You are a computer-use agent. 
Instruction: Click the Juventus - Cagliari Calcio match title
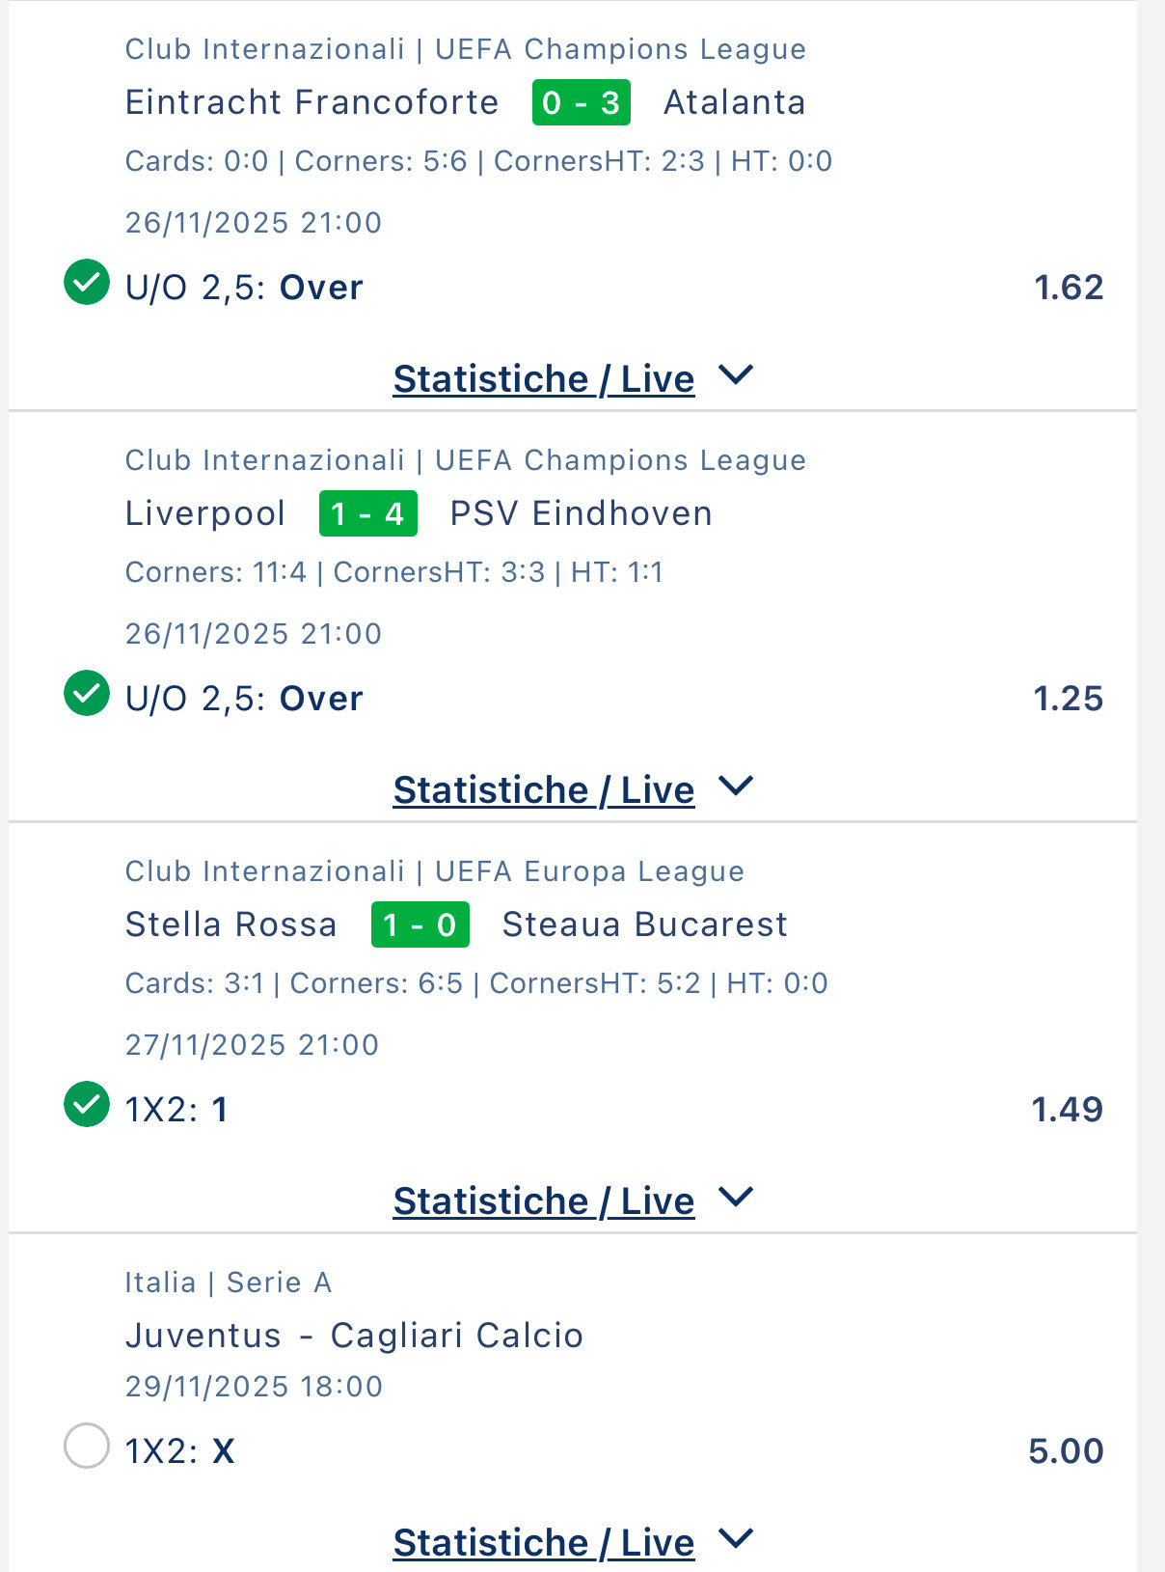(x=354, y=1336)
